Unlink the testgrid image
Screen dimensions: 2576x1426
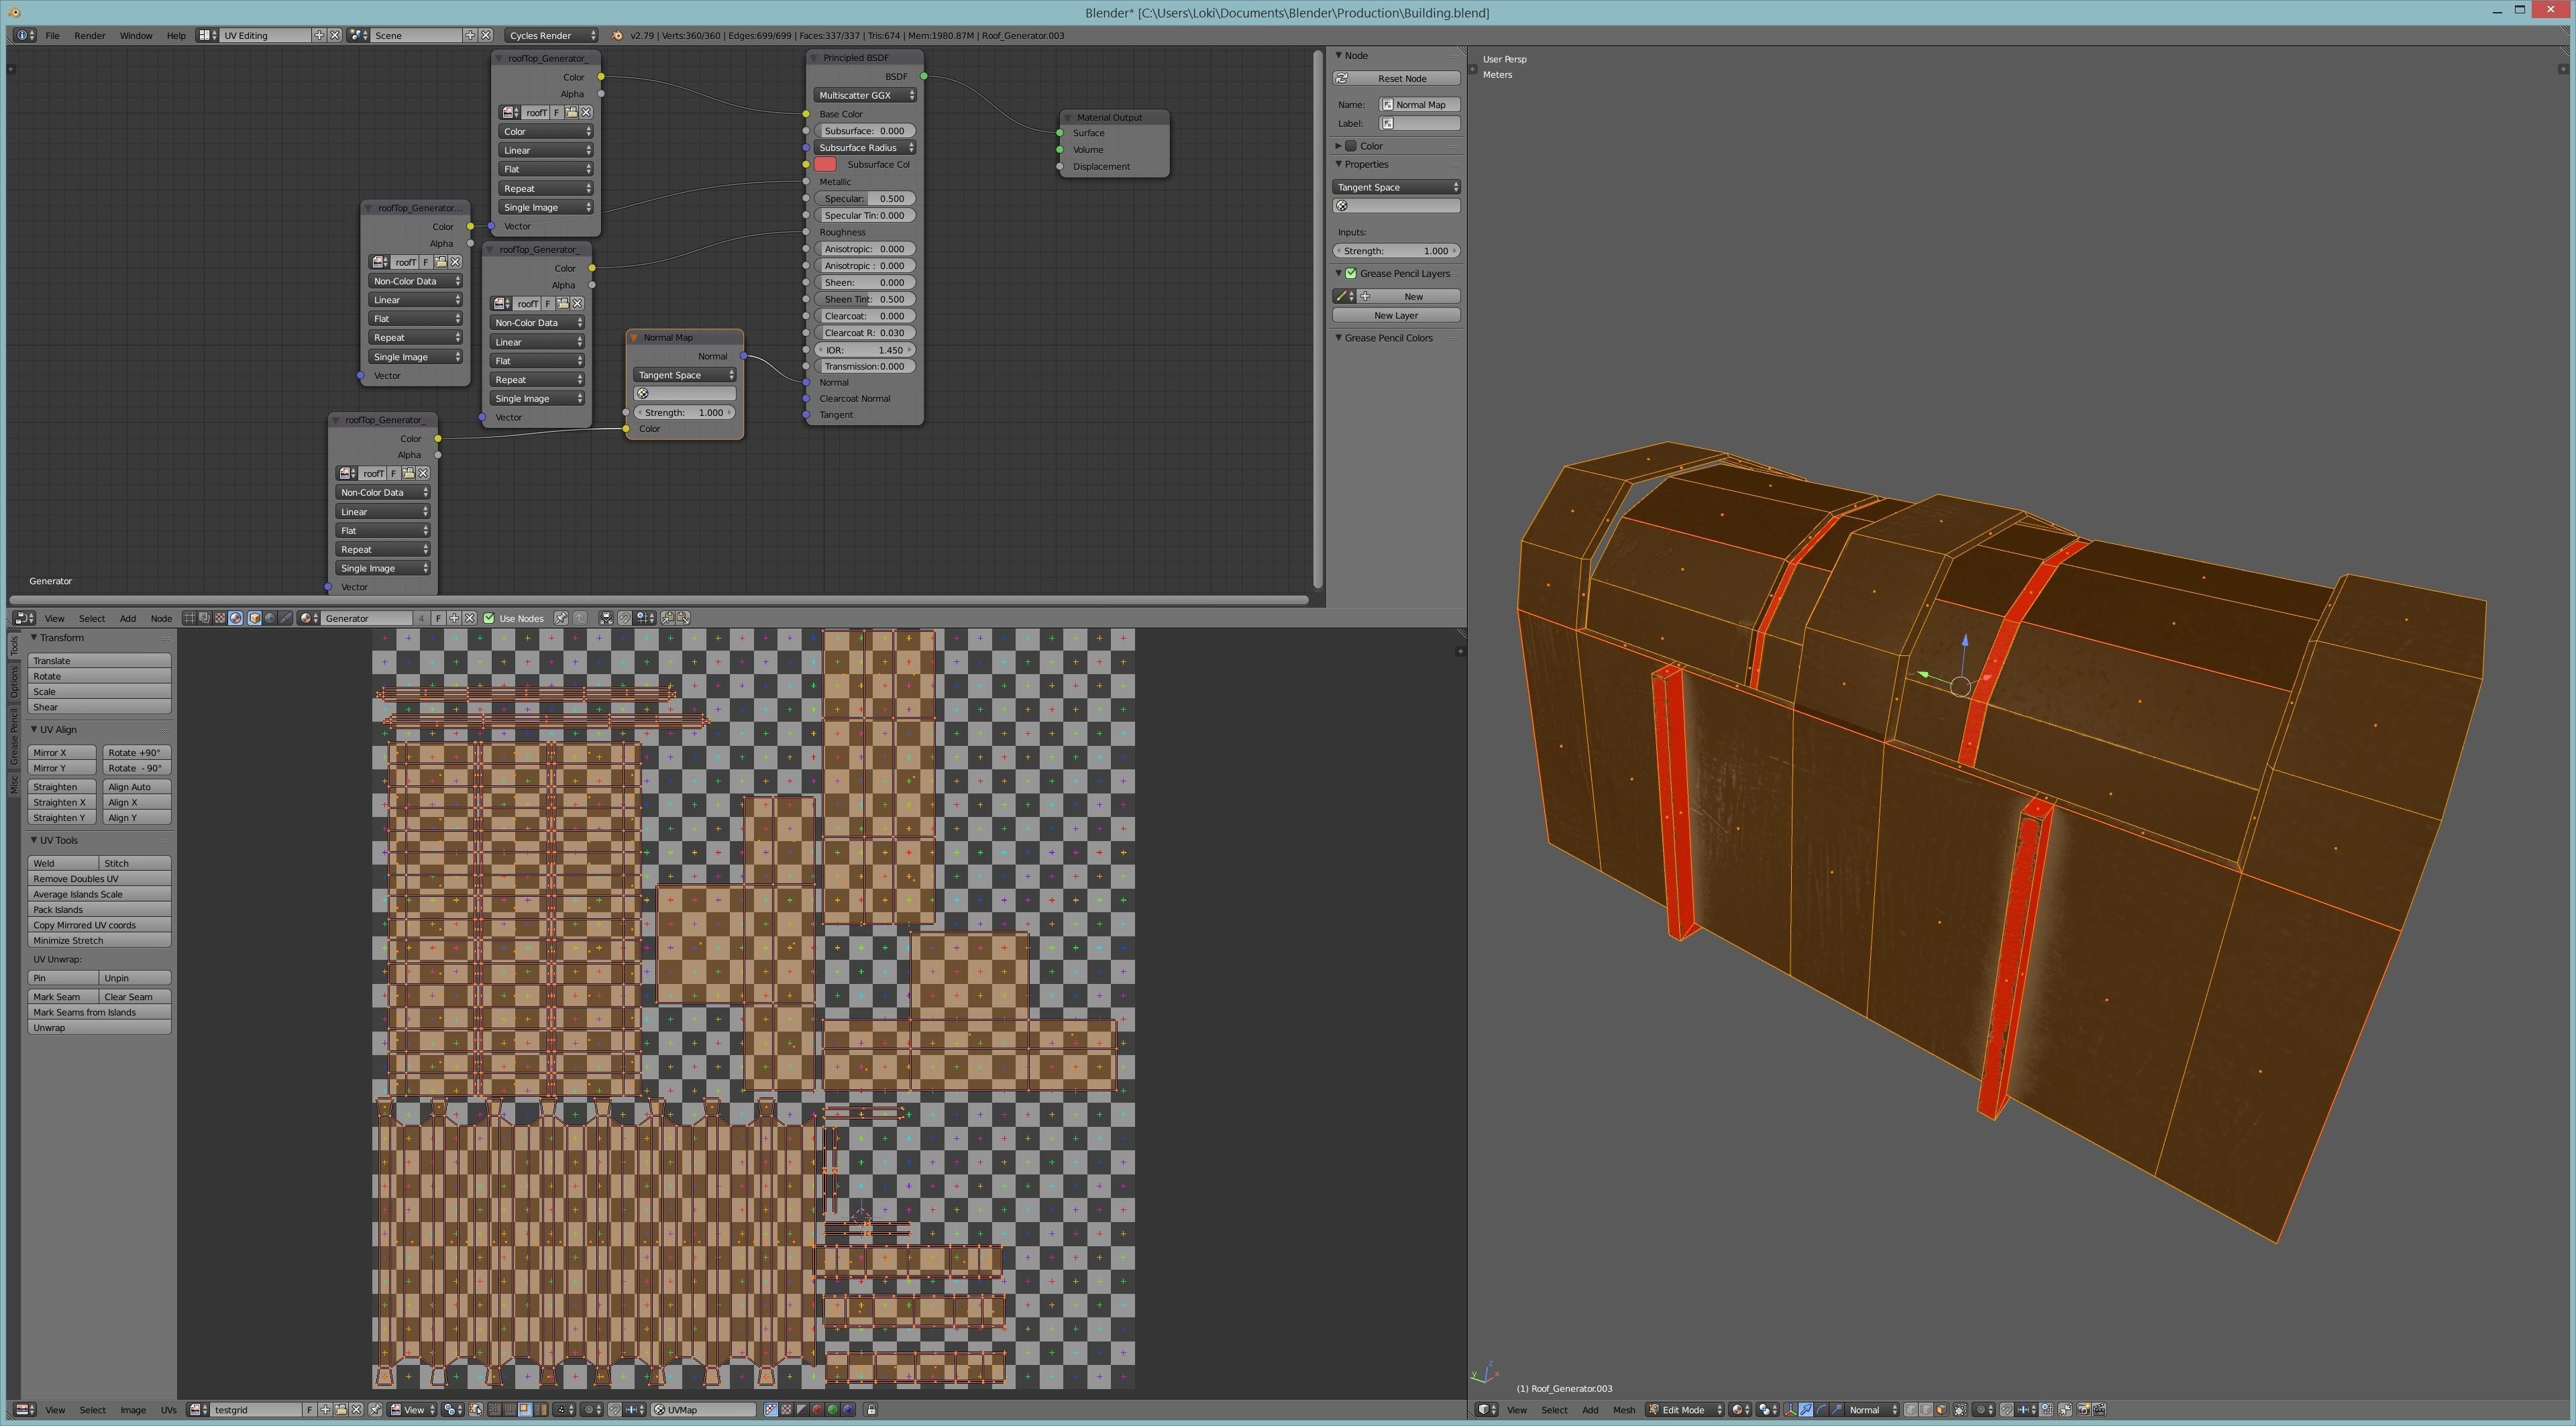pos(356,1410)
